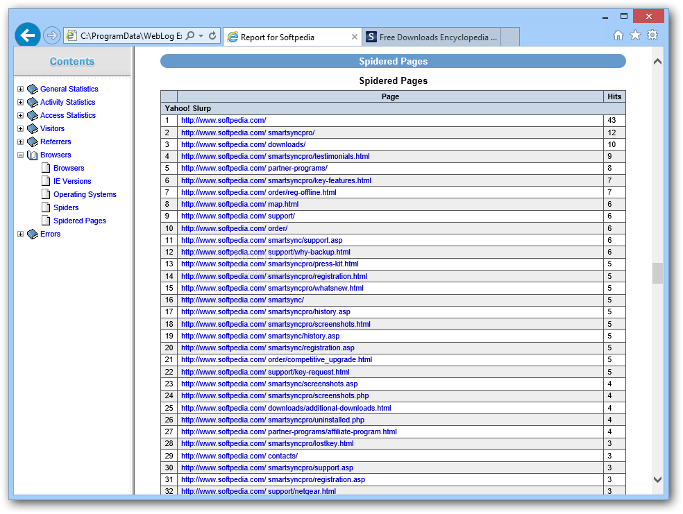Click the scrollbar up arrow
The height and width of the screenshot is (514, 683).
(x=657, y=61)
